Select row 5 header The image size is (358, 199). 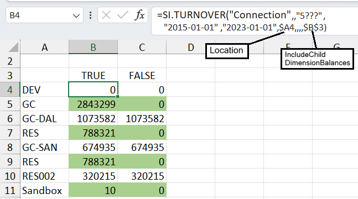pyautogui.click(x=10, y=104)
